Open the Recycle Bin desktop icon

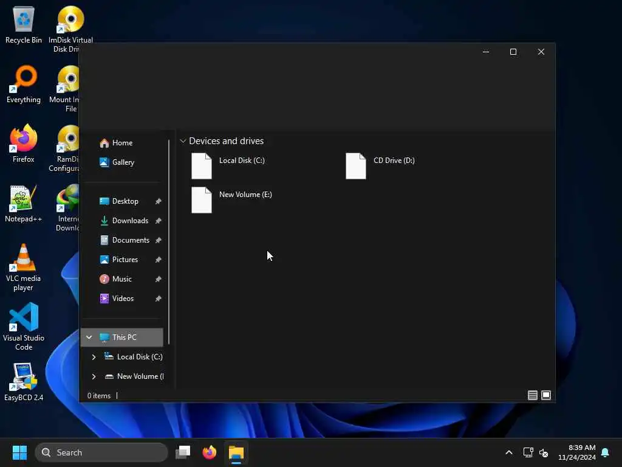tap(24, 25)
